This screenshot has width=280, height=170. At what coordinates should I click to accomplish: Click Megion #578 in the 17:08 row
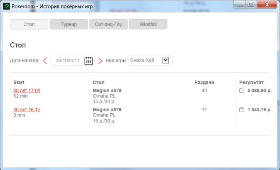107,91
